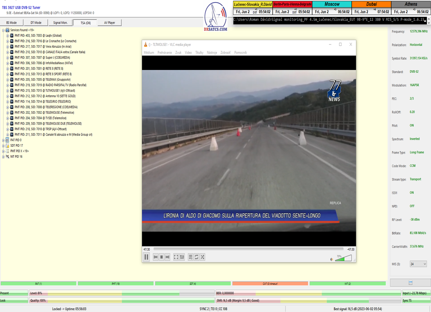Pause the VLC video playback
This screenshot has height=312, width=431.
click(146, 257)
